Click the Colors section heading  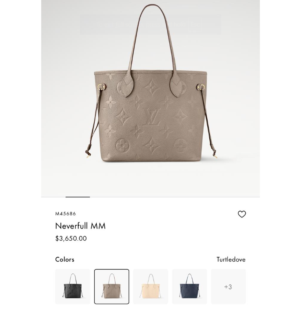pos(65,259)
